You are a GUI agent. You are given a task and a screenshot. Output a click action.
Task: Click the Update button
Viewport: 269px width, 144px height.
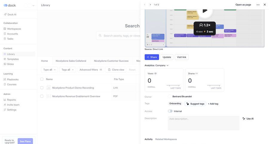[x=167, y=57]
